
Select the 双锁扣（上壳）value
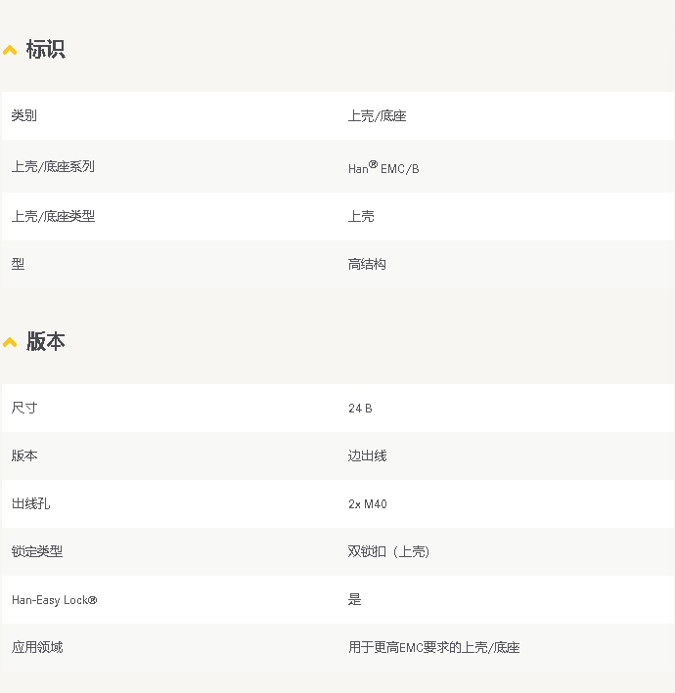pos(388,551)
